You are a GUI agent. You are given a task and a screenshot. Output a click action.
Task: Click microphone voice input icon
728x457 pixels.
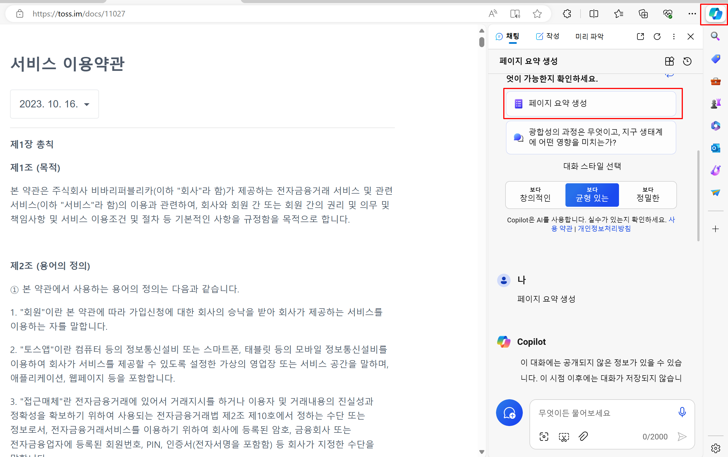coord(682,412)
